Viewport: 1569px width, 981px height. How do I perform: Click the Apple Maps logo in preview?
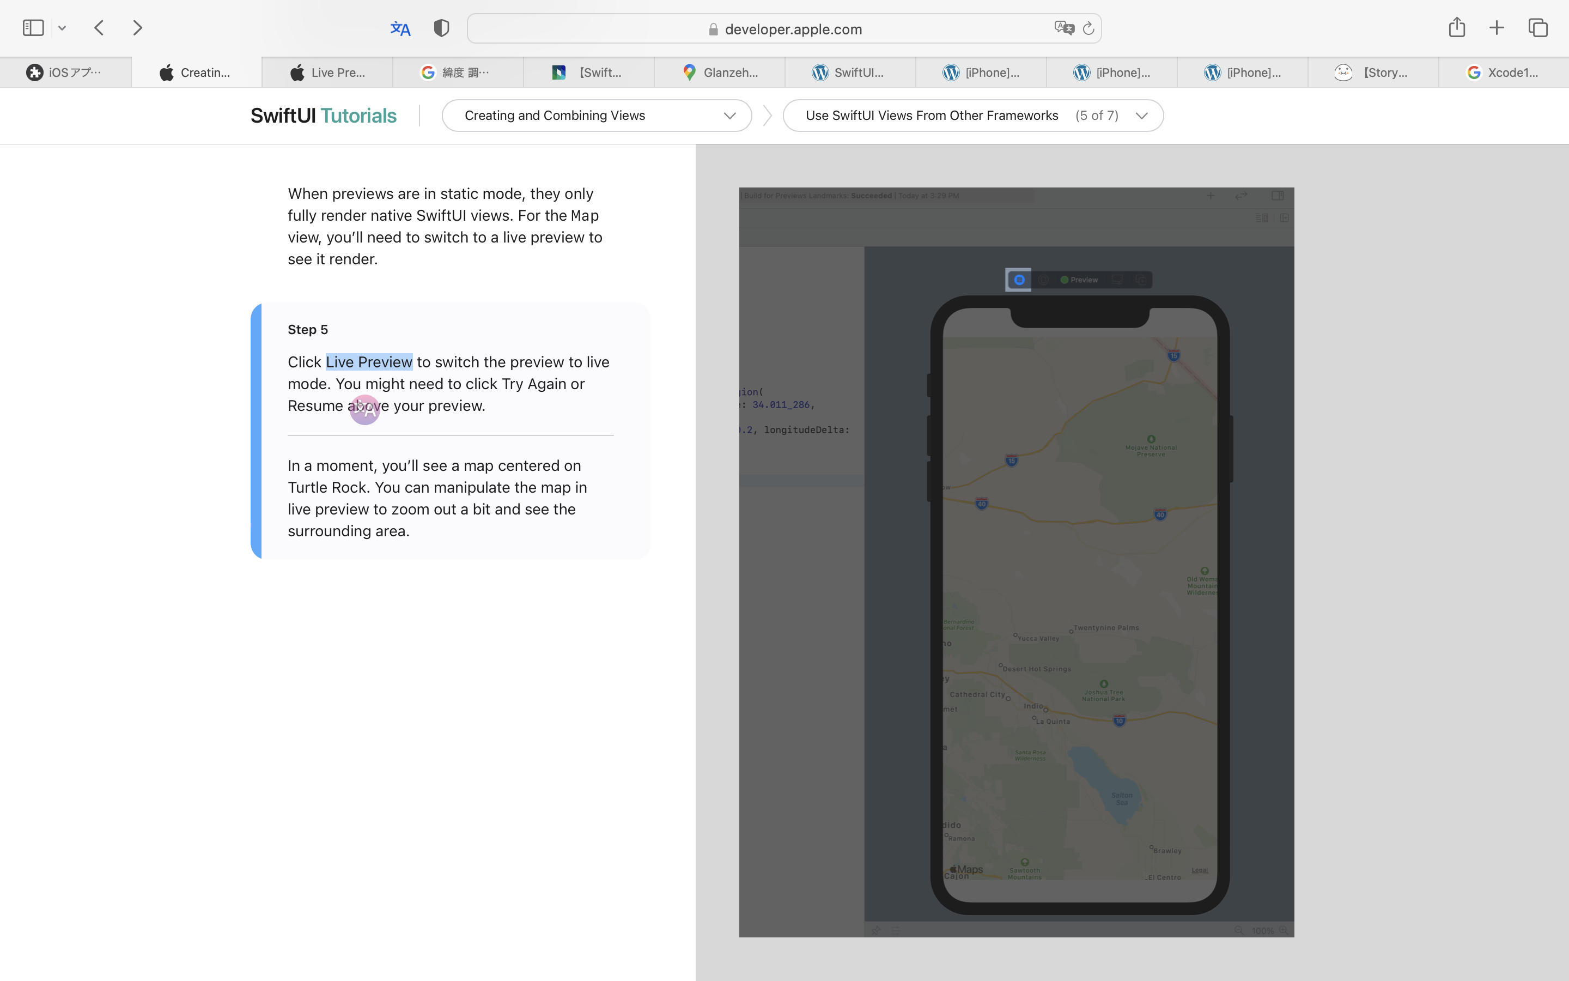pos(966,869)
